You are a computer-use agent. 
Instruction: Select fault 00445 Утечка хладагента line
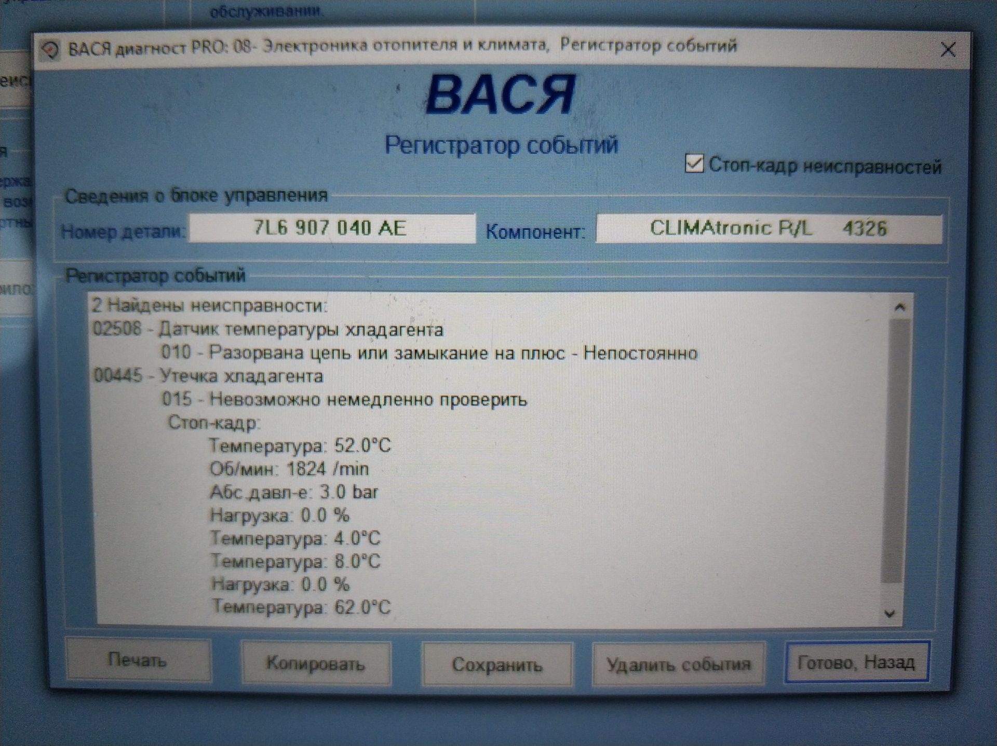click(208, 375)
